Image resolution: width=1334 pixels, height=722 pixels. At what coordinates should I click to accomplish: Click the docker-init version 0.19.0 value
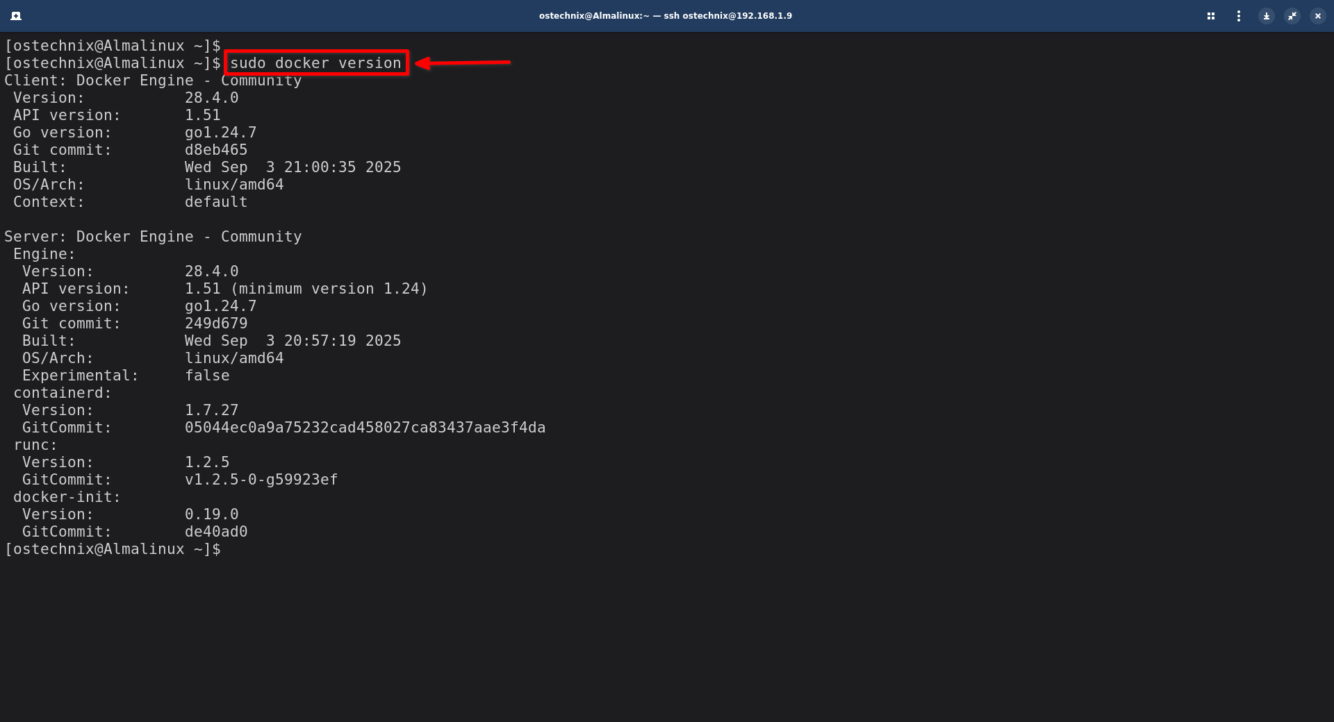coord(211,514)
